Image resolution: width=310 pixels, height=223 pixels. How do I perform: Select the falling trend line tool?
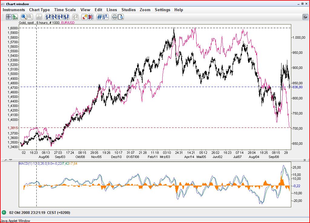click(x=54, y=17)
